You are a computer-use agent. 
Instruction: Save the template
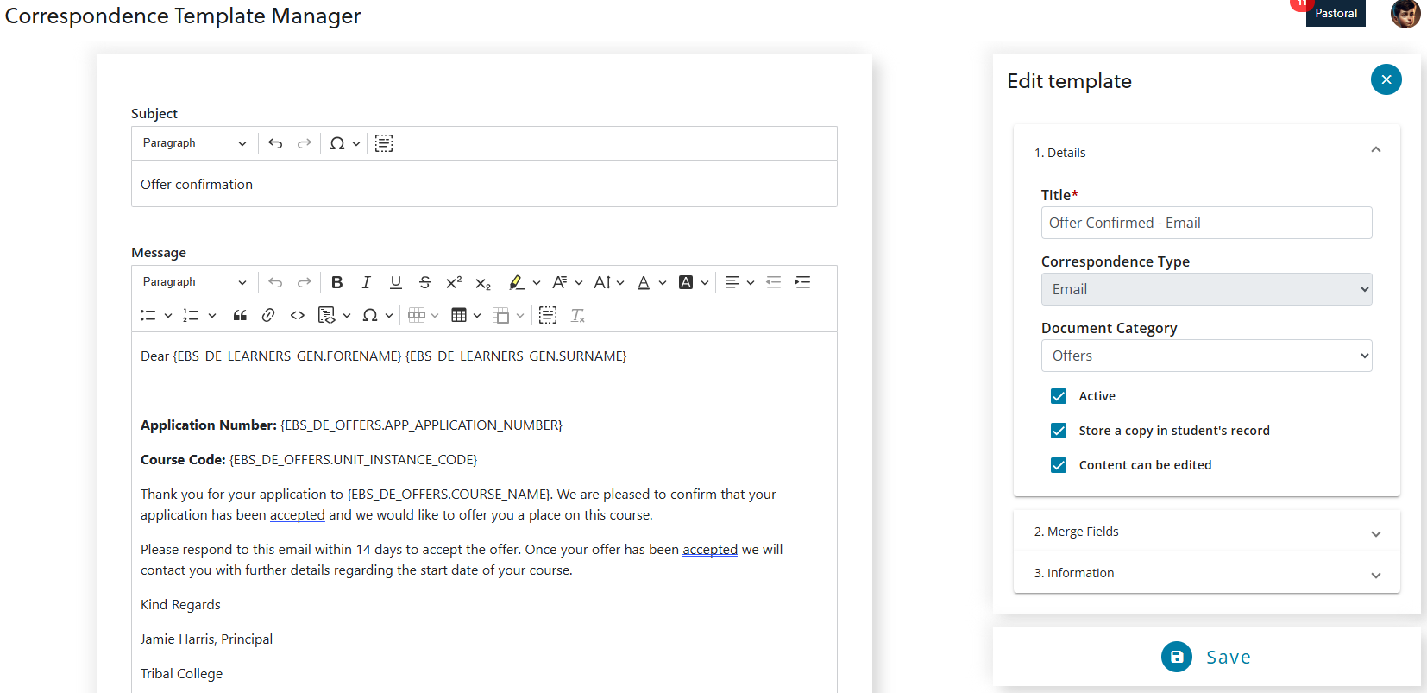[x=1206, y=657]
